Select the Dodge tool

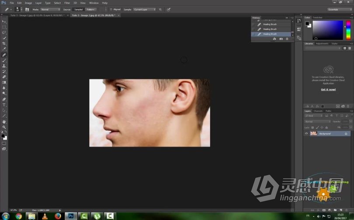4,94
